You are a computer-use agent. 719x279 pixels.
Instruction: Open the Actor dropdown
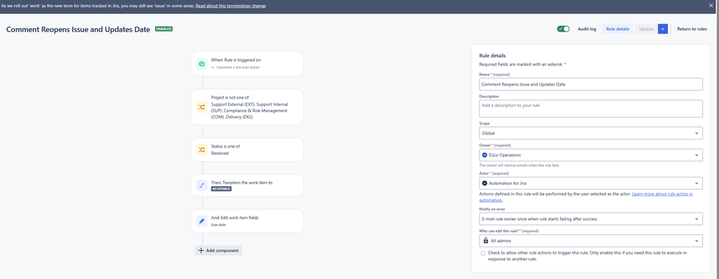591,183
